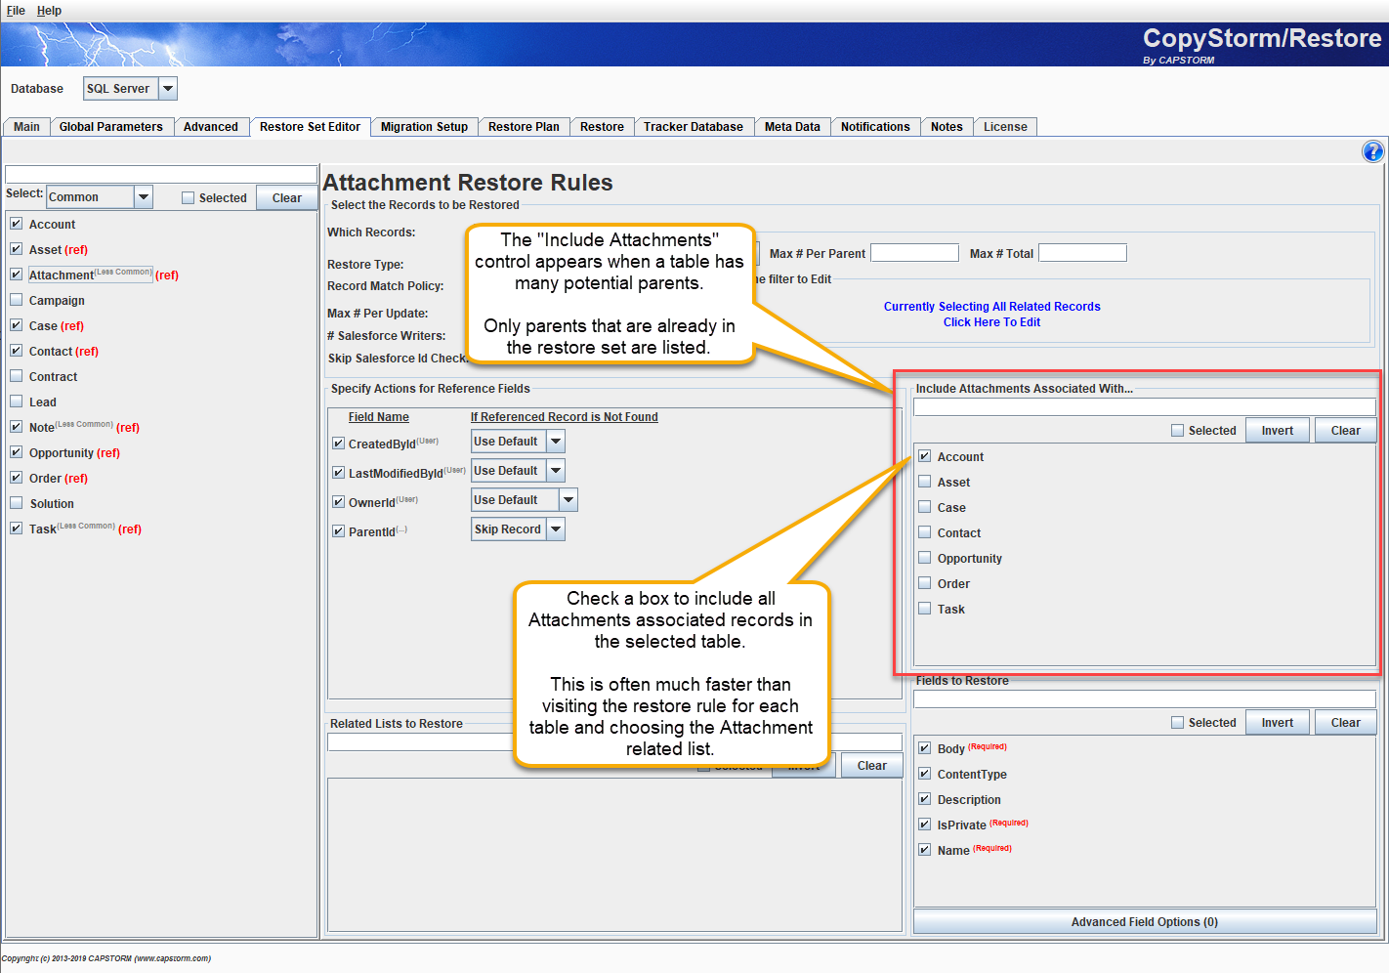
Task: Toggle Selected checkbox in left table filter
Action: (189, 198)
